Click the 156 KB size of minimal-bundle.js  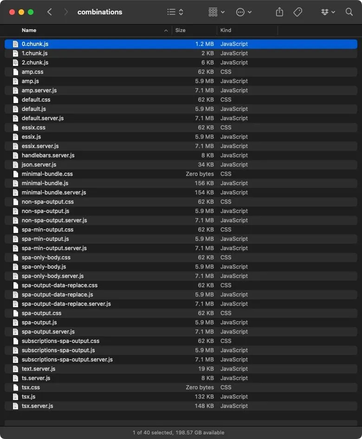coord(204,183)
